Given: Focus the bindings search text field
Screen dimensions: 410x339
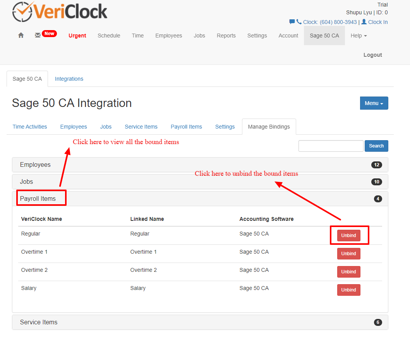Looking at the screenshot, I should tap(331, 146).
